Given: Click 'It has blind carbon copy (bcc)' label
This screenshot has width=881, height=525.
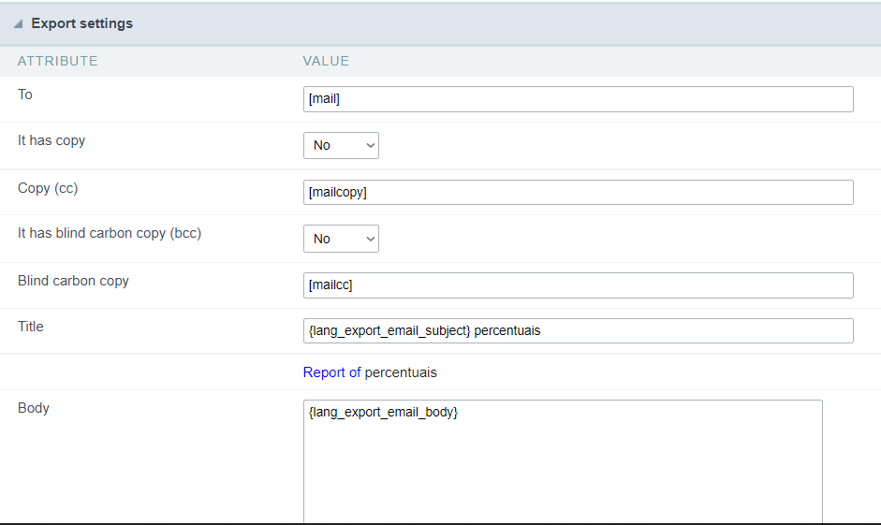Looking at the screenshot, I should click(110, 233).
